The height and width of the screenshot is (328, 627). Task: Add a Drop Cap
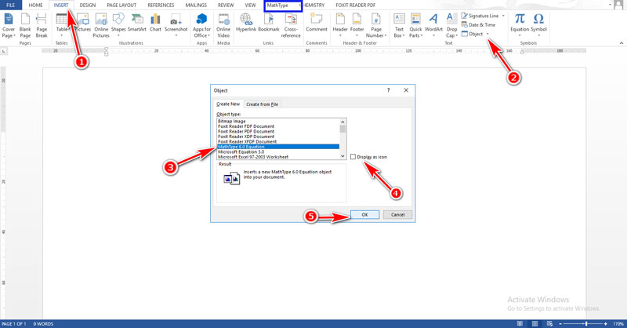[451, 25]
